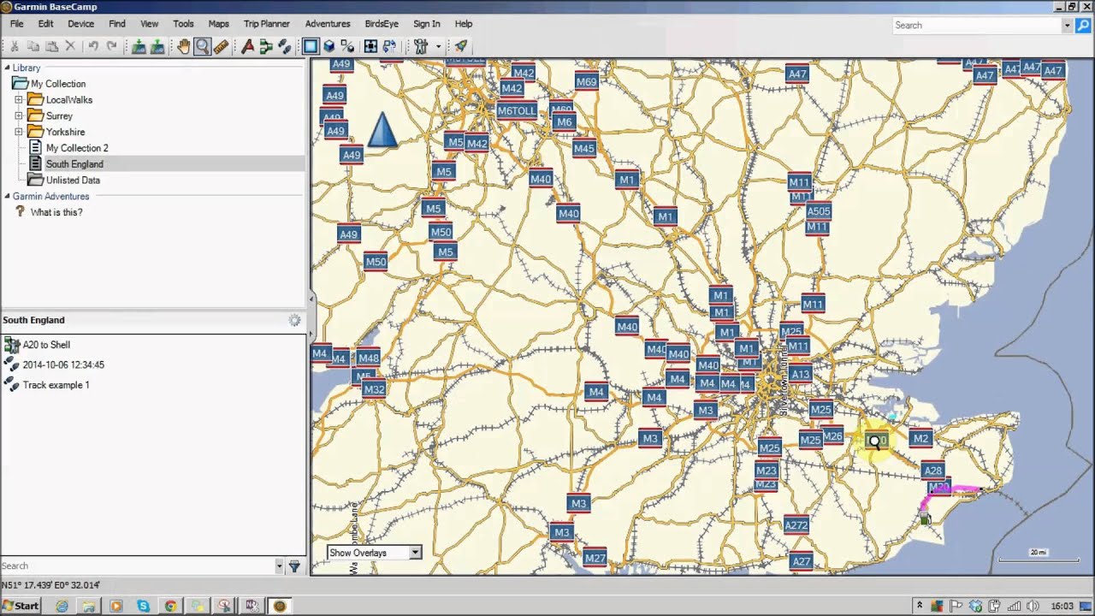Click the fit-to-view arrows toolbar icon
The image size is (1095, 616).
pos(370,47)
